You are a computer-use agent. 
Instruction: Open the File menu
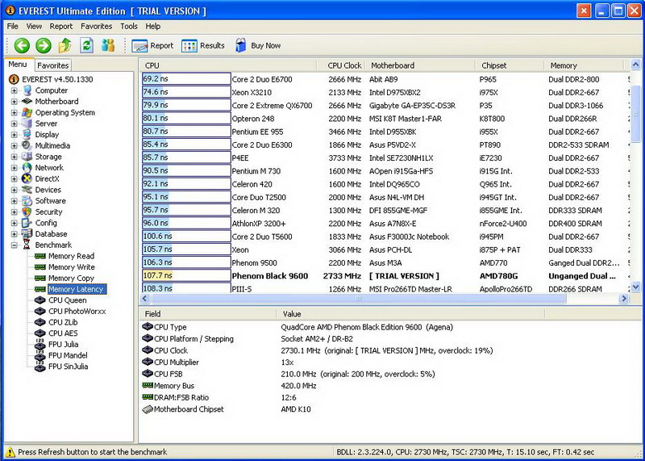click(x=13, y=27)
